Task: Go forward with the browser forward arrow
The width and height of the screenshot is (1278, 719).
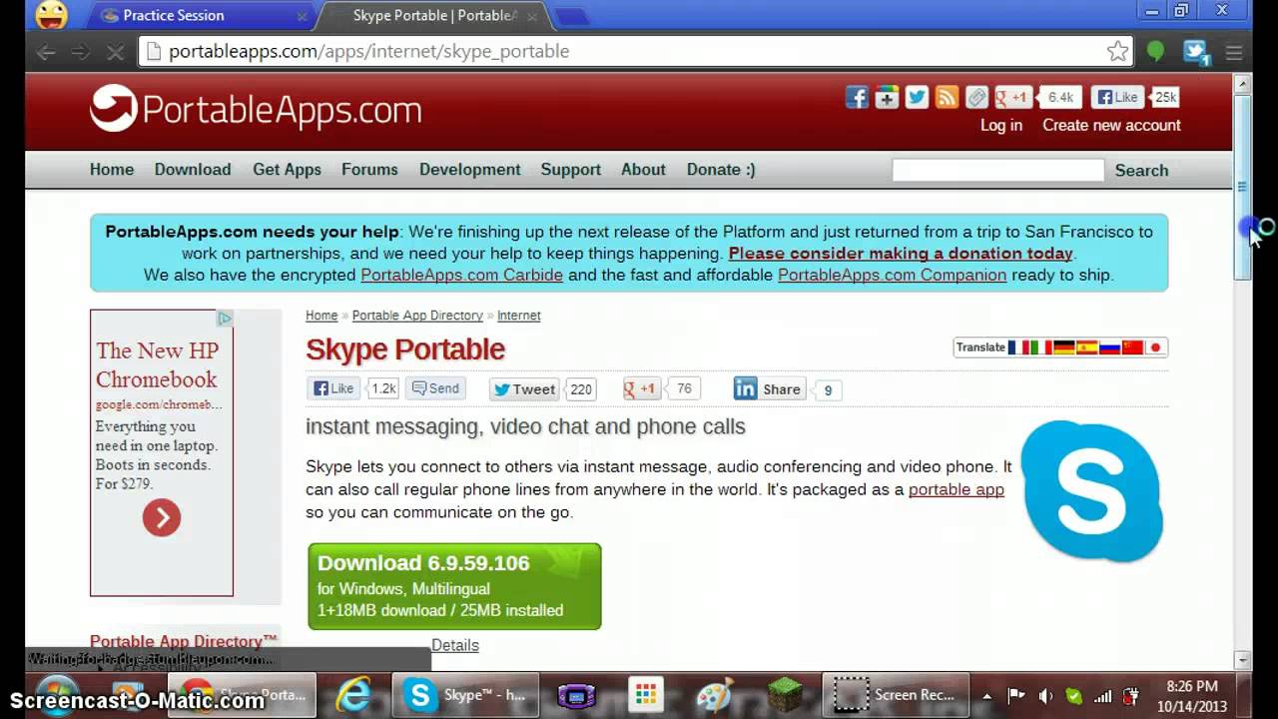Action: tap(81, 52)
